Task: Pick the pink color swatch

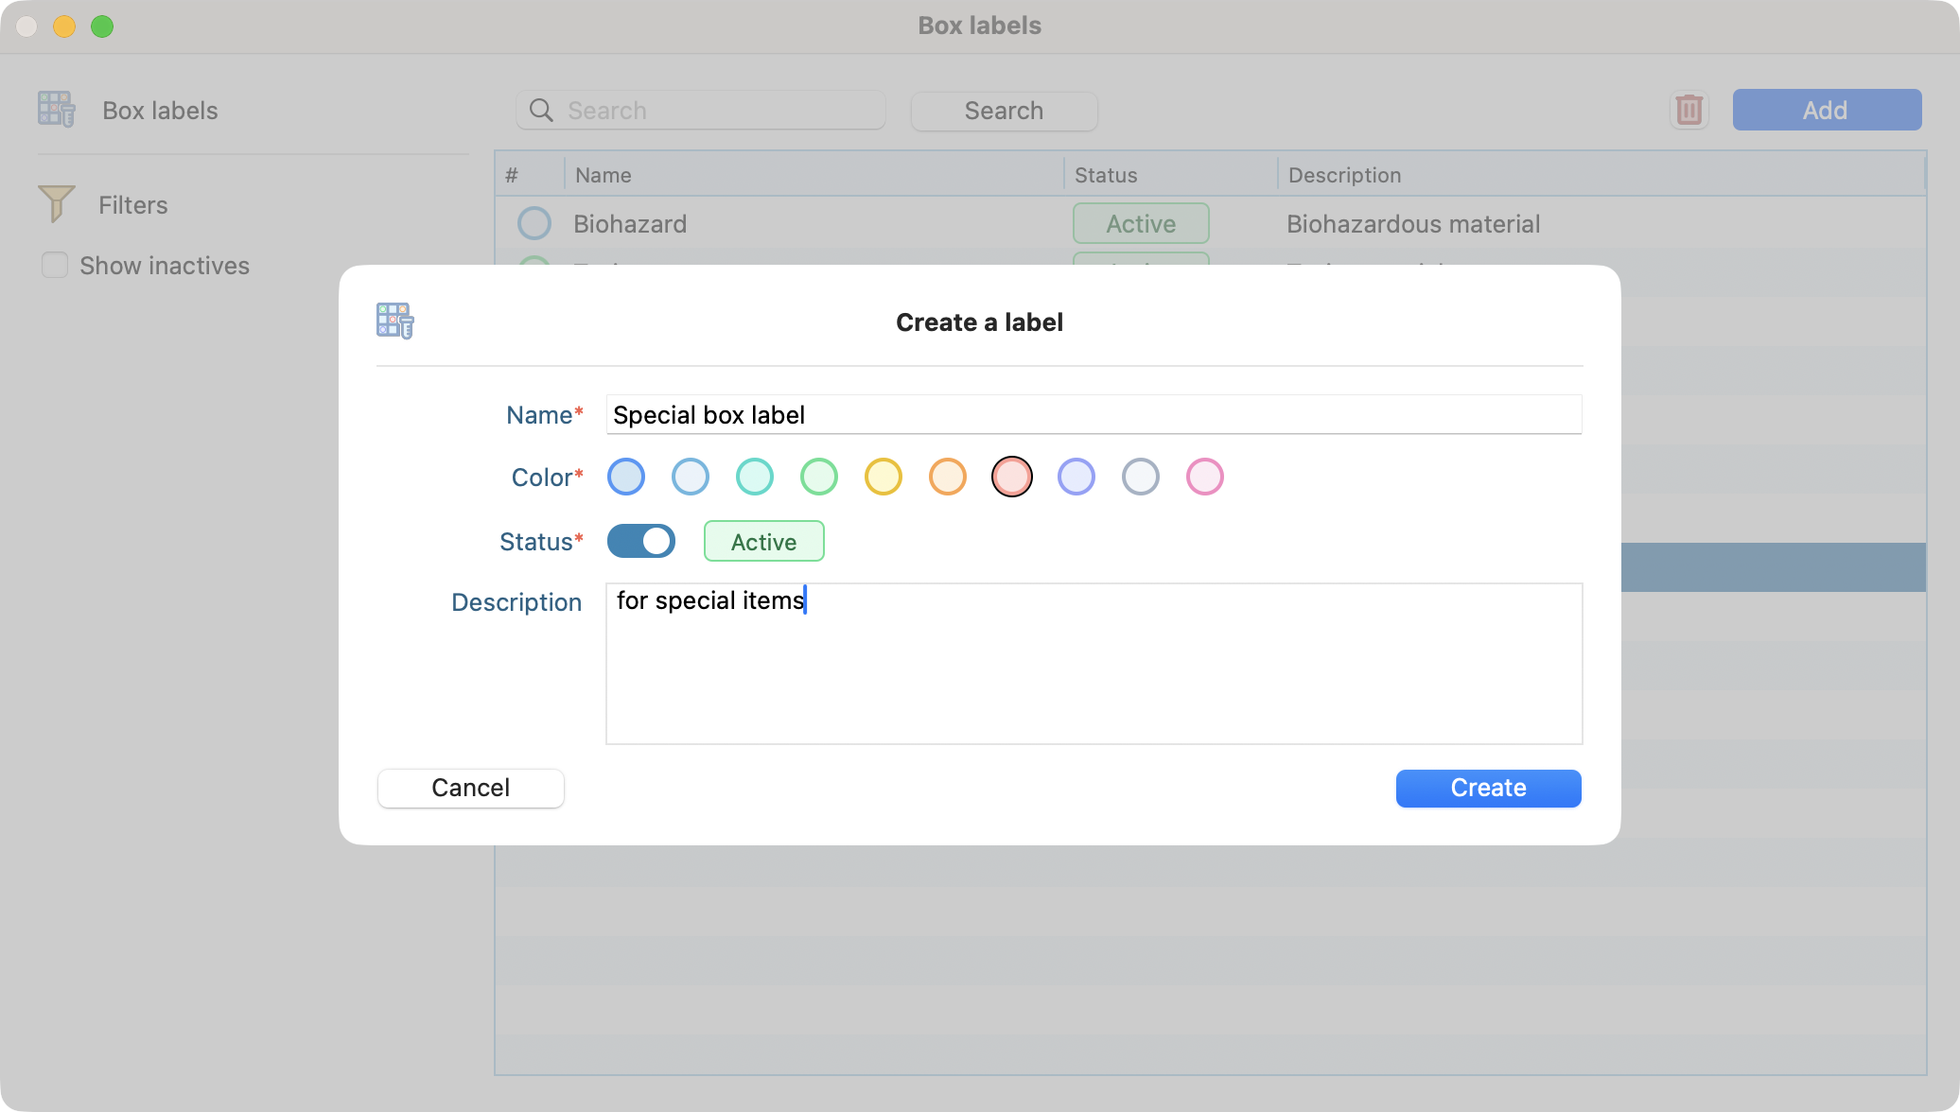Action: point(1204,478)
